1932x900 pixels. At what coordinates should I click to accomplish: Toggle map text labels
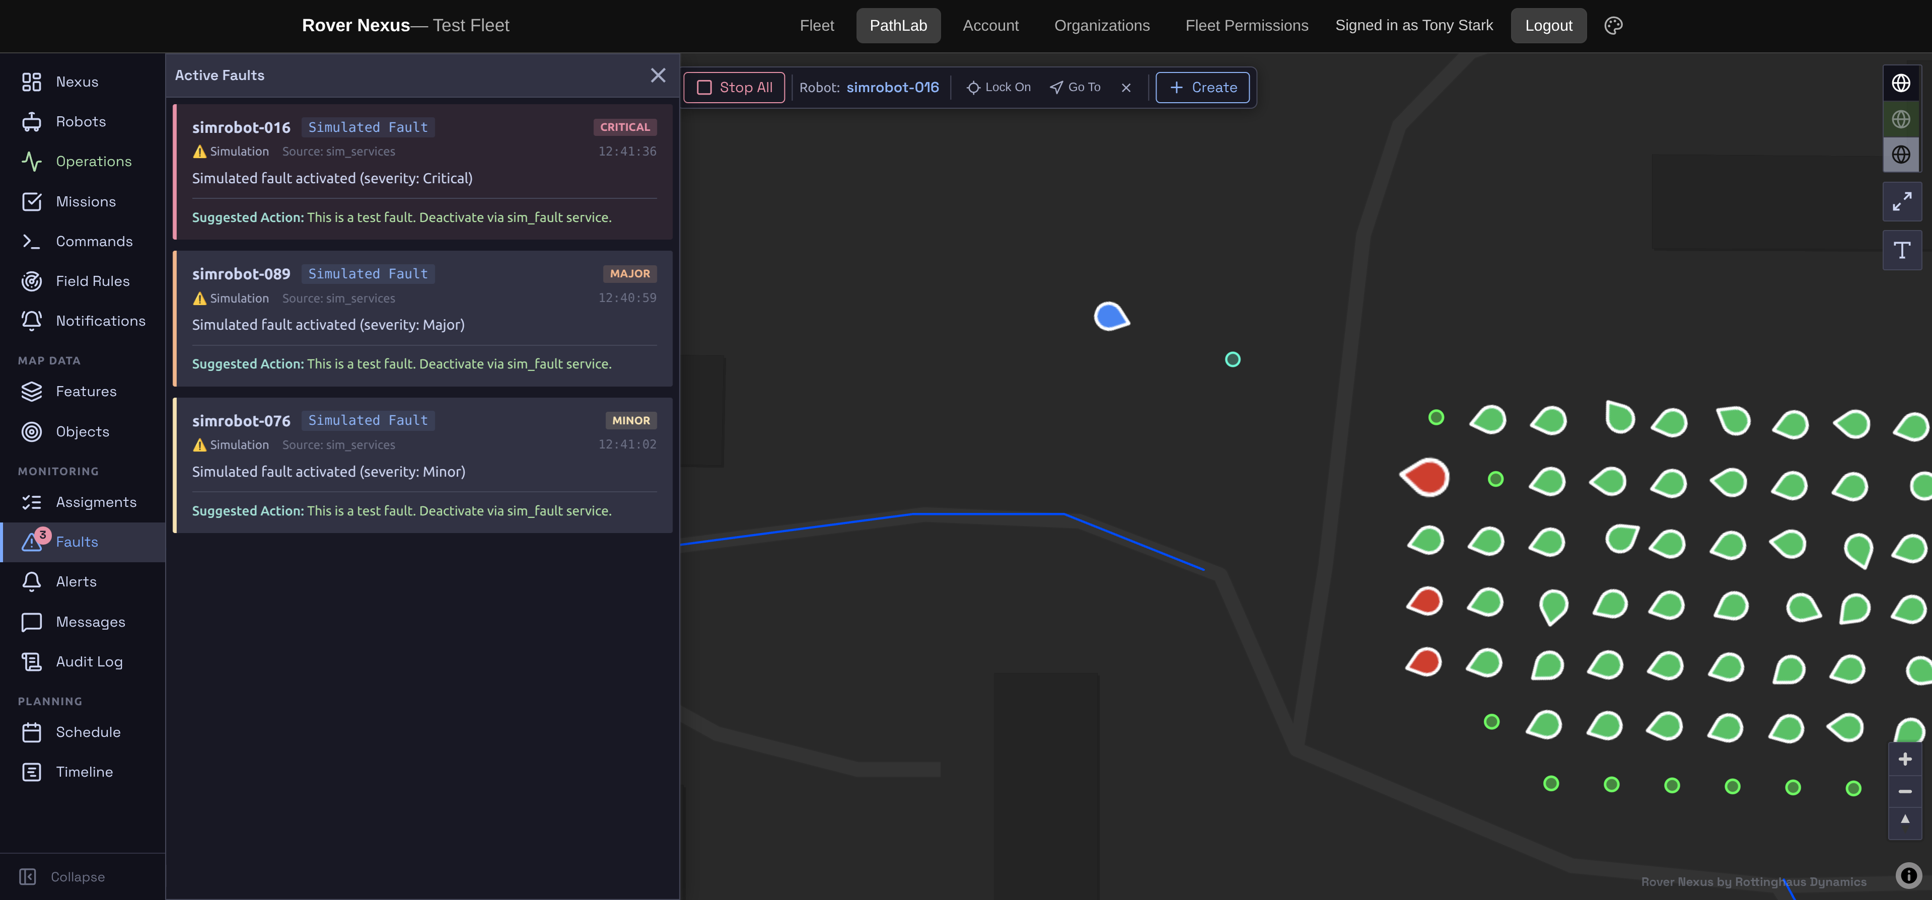(1901, 250)
